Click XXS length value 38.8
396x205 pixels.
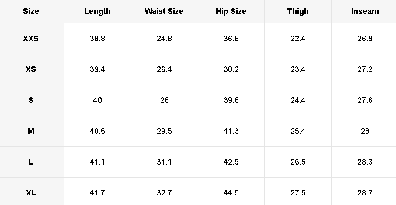97,39
